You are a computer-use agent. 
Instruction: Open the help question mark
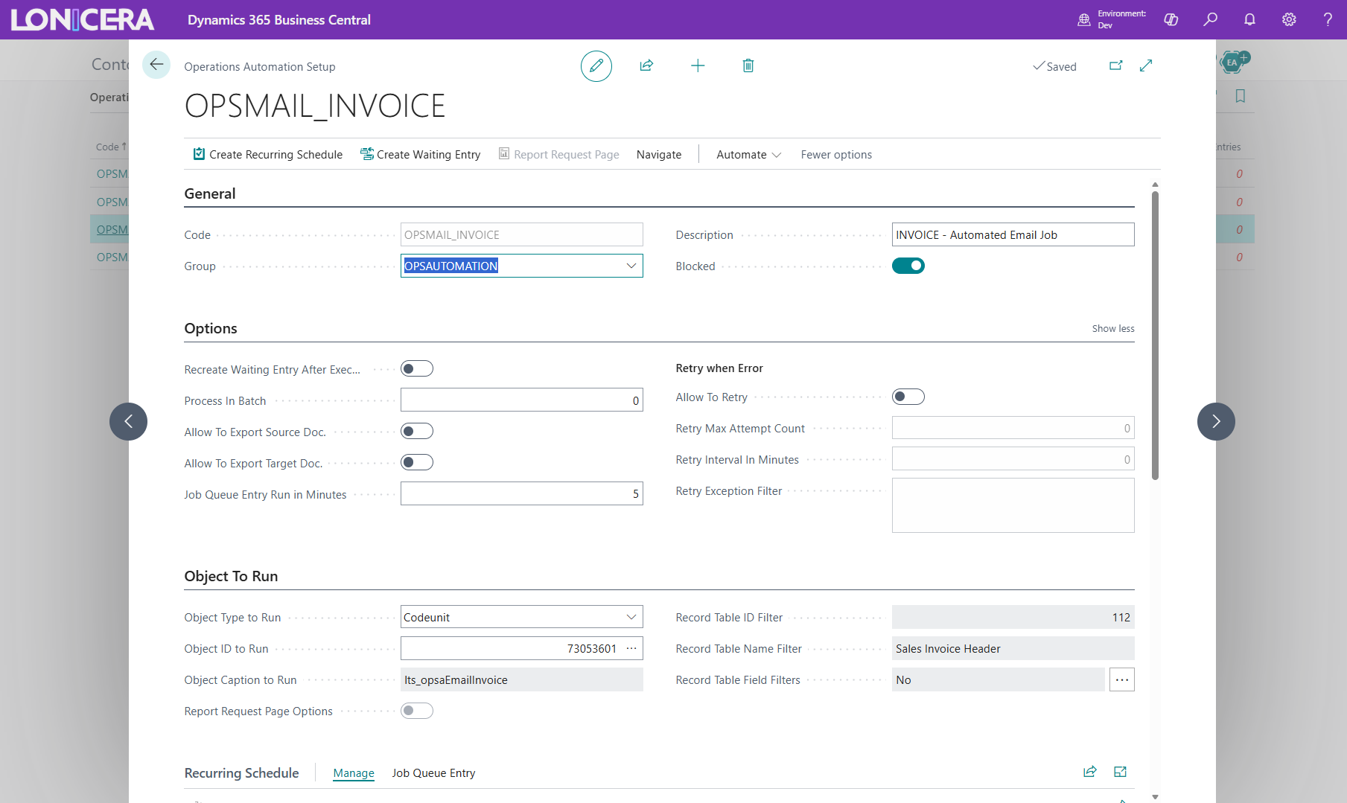point(1328,19)
